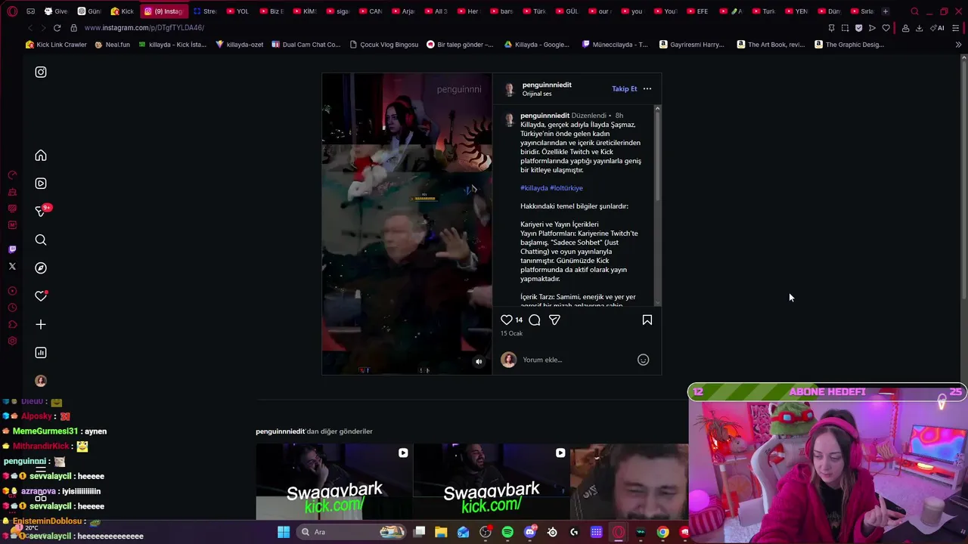Switch to the KİM browser tab

(305, 11)
